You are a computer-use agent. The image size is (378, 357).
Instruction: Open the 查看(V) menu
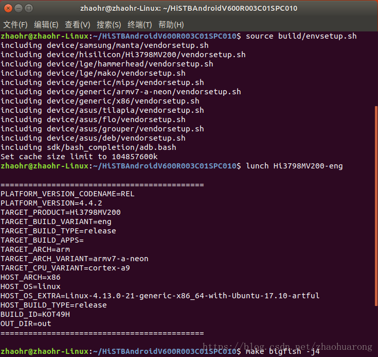tap(77, 25)
